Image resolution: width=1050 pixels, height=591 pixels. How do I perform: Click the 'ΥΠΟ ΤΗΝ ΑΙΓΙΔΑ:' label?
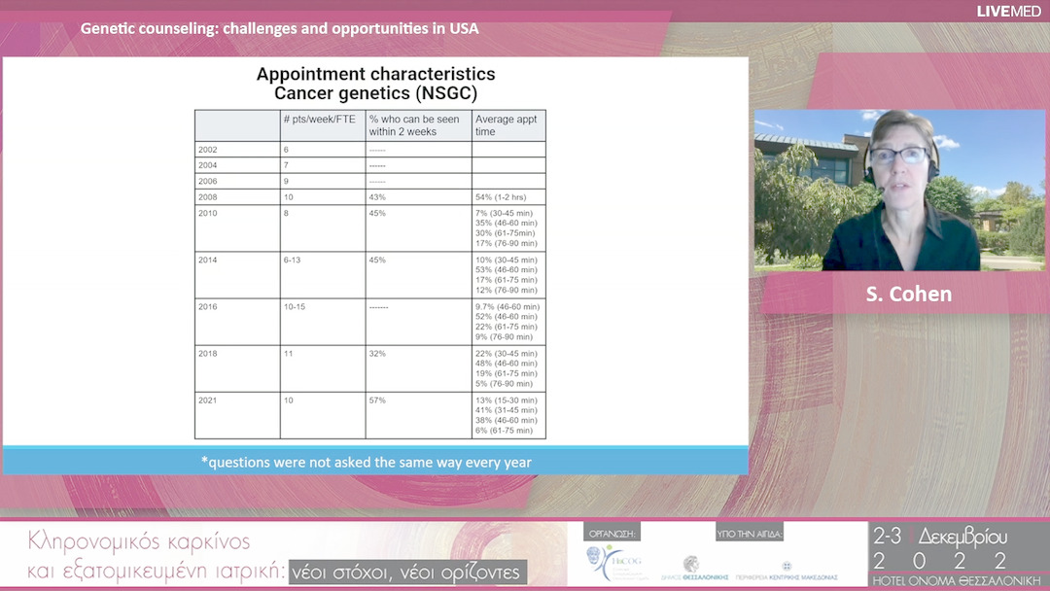tap(750, 534)
